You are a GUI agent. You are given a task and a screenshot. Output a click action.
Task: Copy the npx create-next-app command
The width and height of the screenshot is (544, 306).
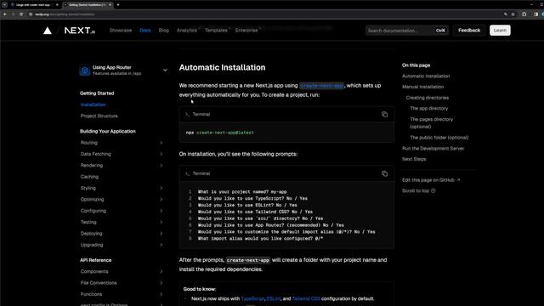[384, 115]
